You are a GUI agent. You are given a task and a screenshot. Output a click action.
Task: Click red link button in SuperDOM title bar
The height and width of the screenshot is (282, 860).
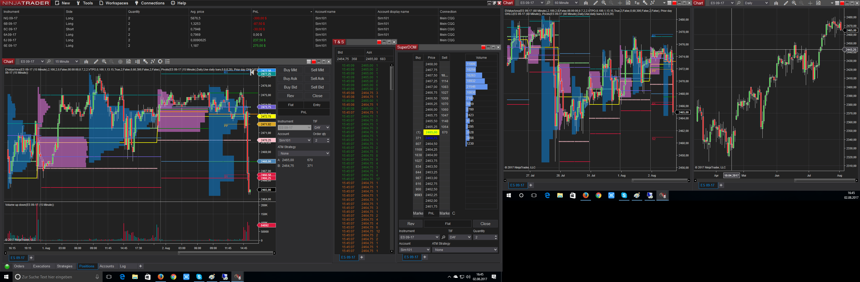pos(483,47)
